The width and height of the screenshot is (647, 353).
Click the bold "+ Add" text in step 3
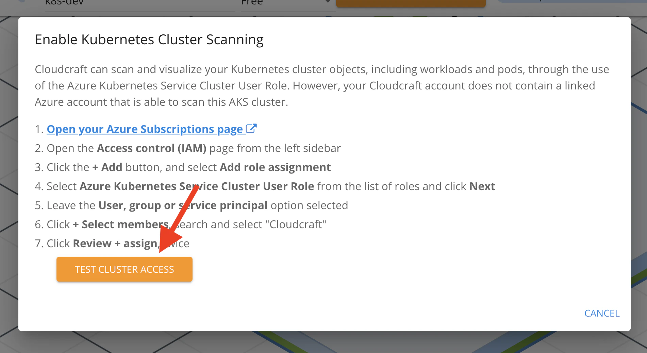tap(107, 167)
